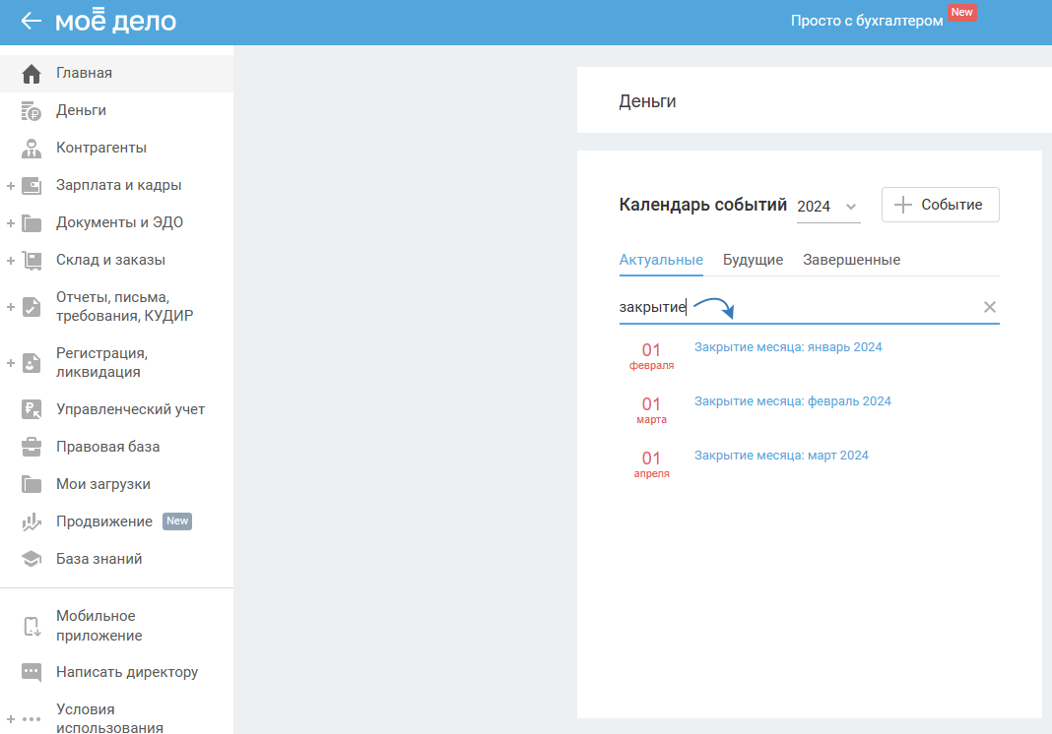Screen dimensions: 1052x734
Task: Click the Продвижение chart icon
Action: click(x=32, y=521)
